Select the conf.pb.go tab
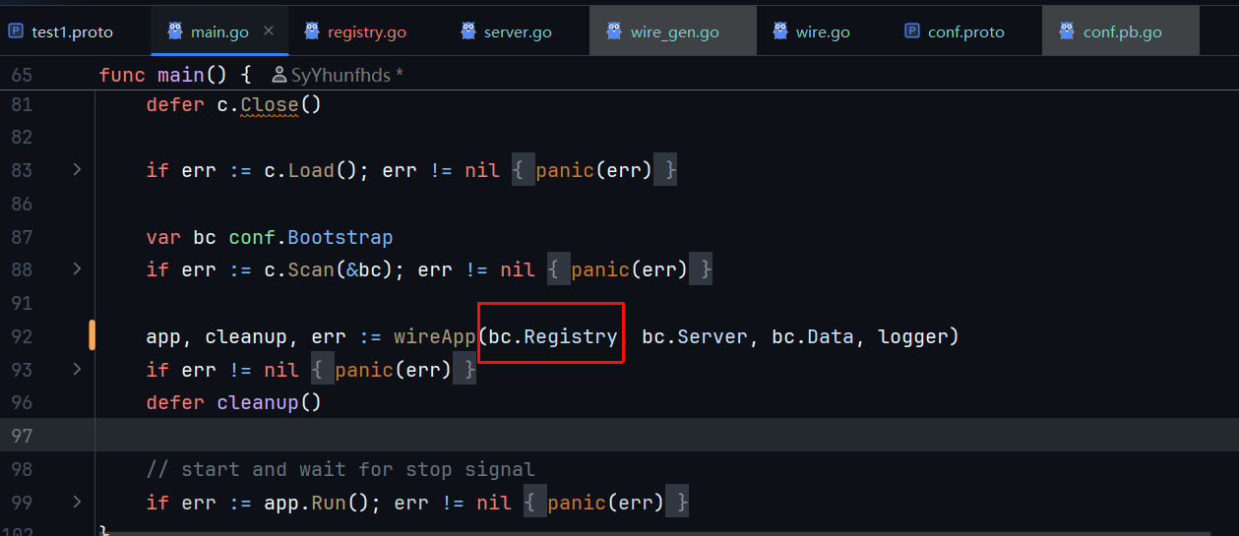 tap(1122, 31)
